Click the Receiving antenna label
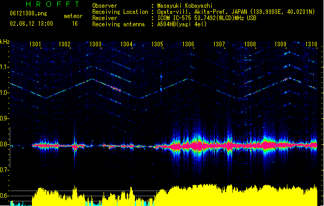The height and width of the screenshot is (206, 324). (118, 24)
